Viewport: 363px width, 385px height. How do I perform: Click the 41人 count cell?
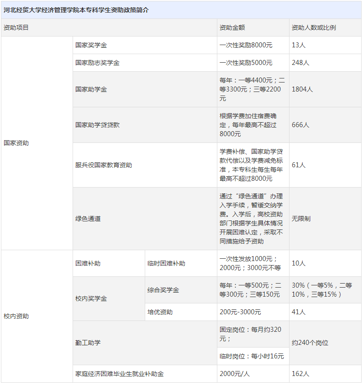click(325, 312)
